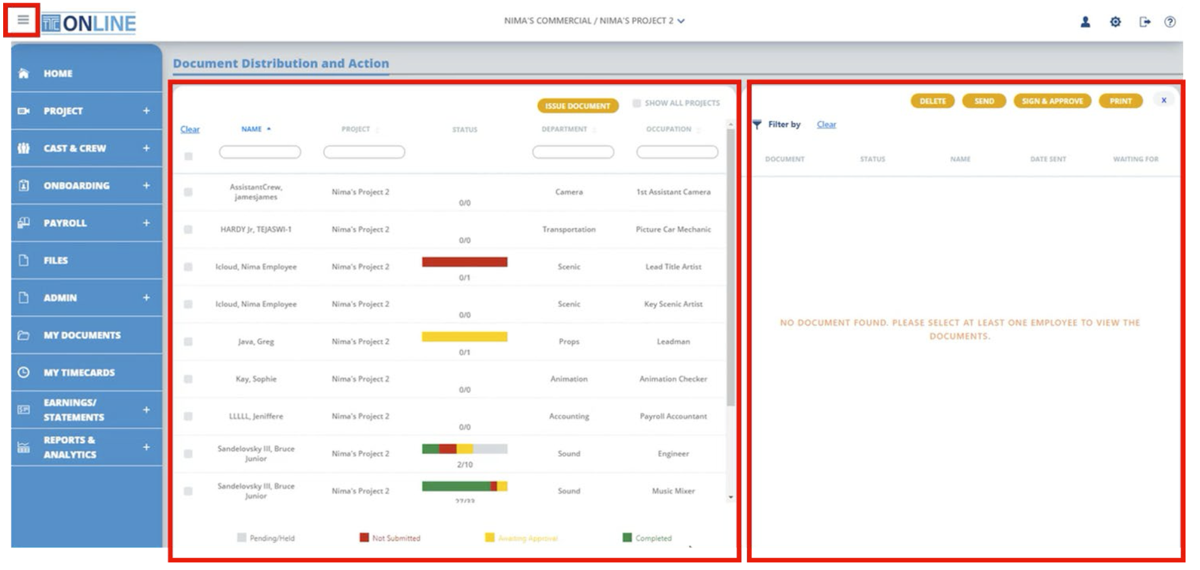Click the Sign & Approve button
The height and width of the screenshot is (570, 1200).
(x=1052, y=101)
